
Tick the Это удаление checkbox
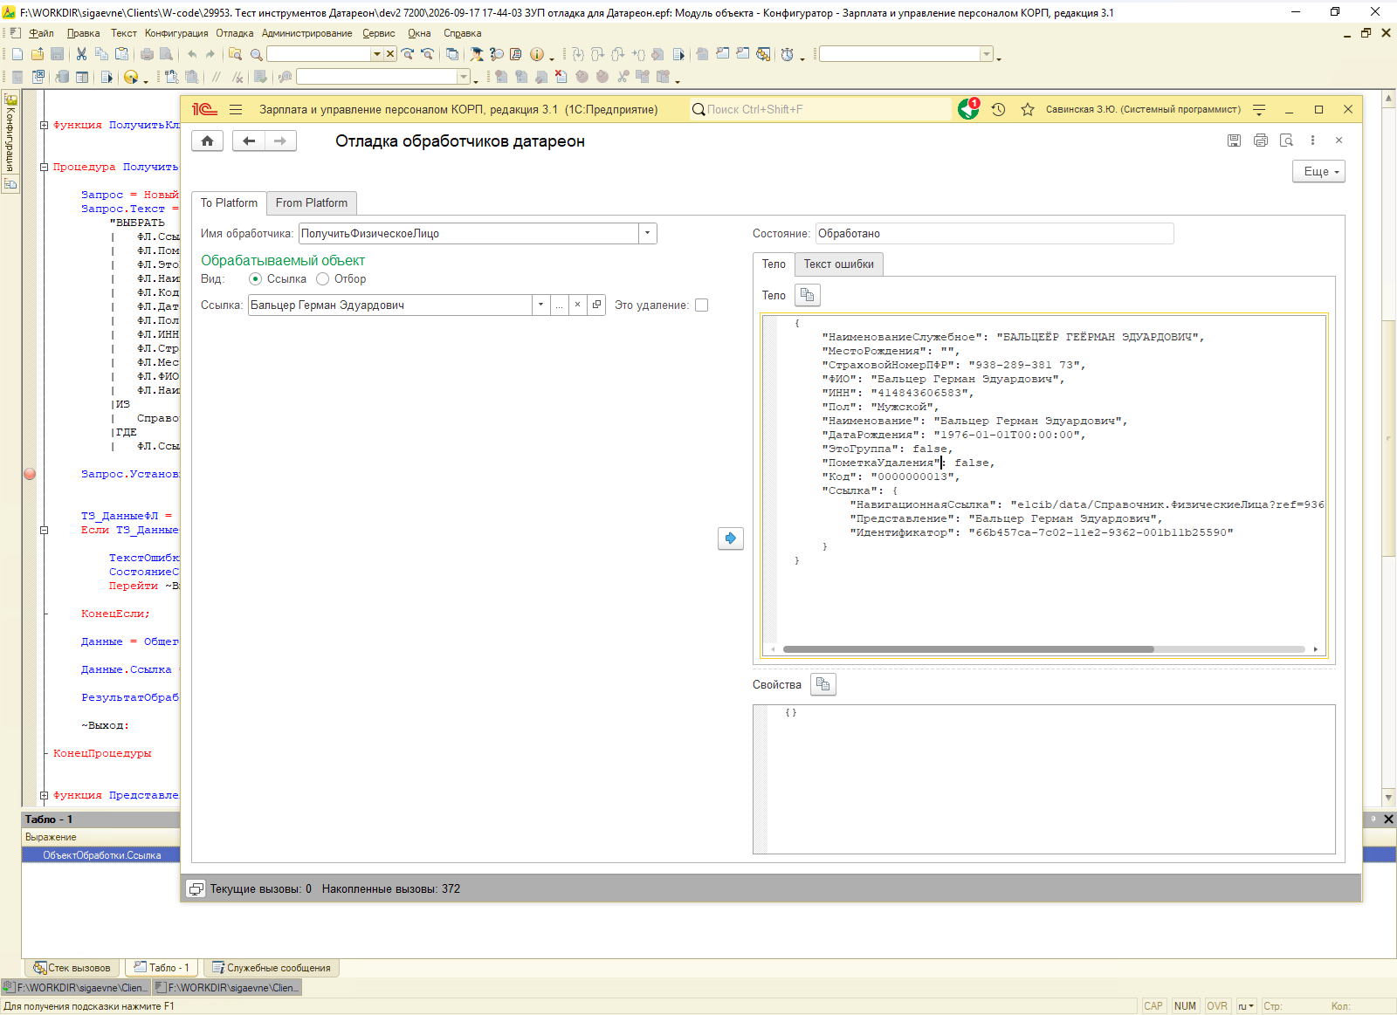pos(701,305)
